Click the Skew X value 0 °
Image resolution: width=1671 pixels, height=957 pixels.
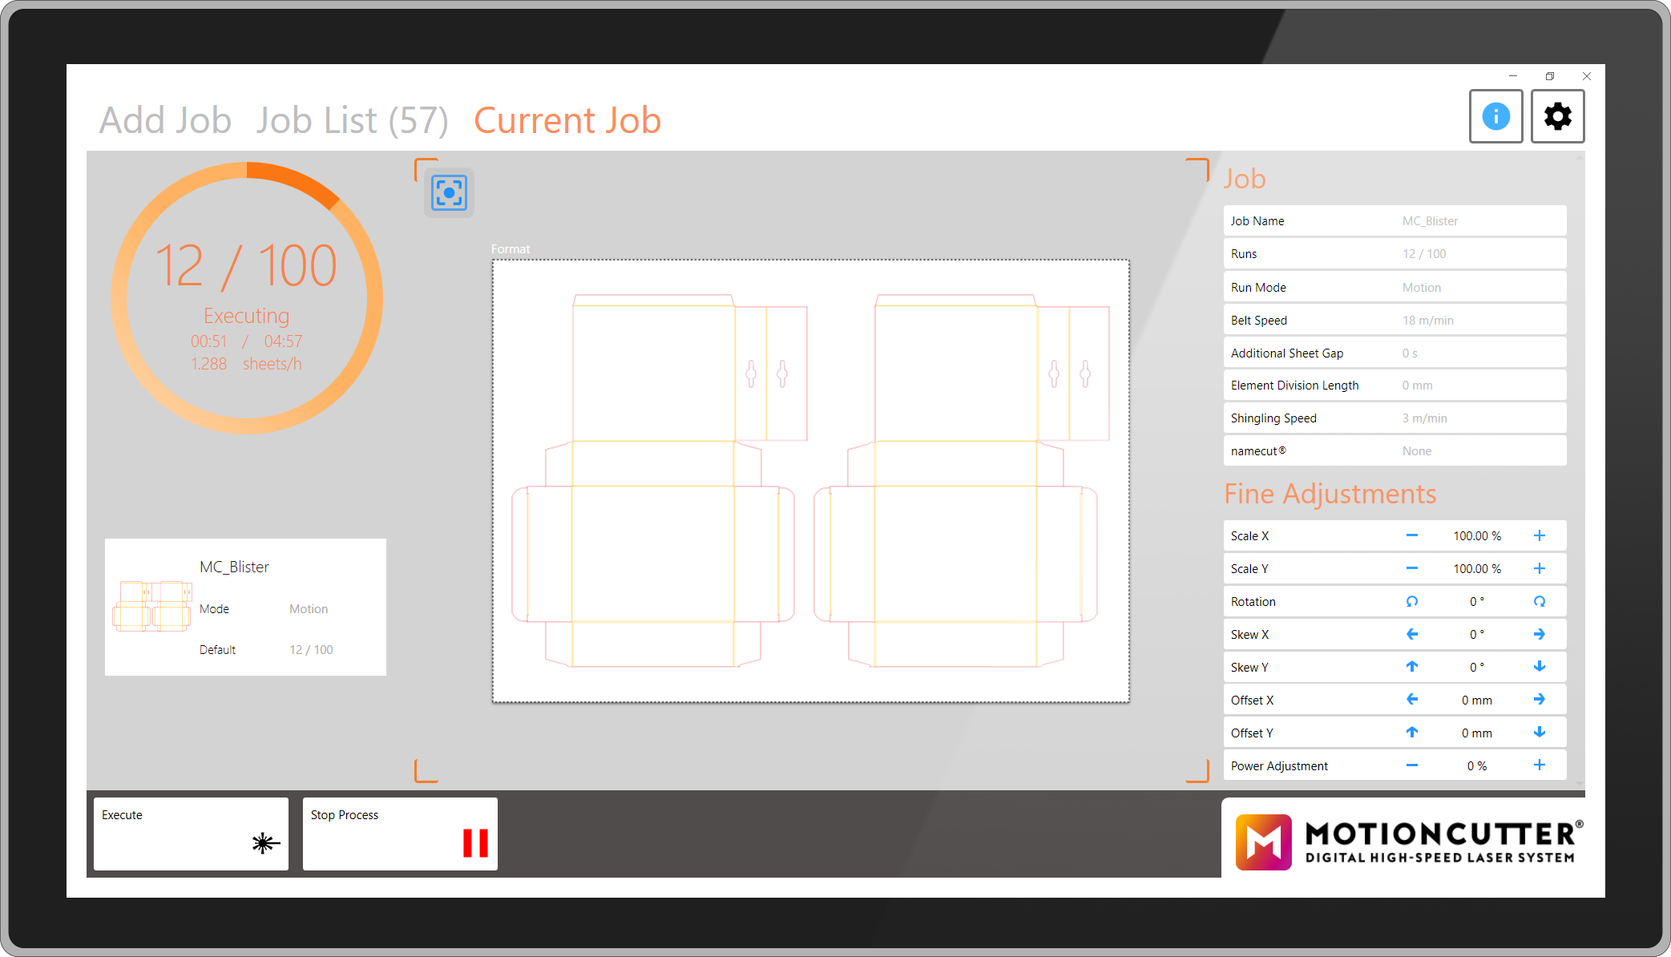1477,635
